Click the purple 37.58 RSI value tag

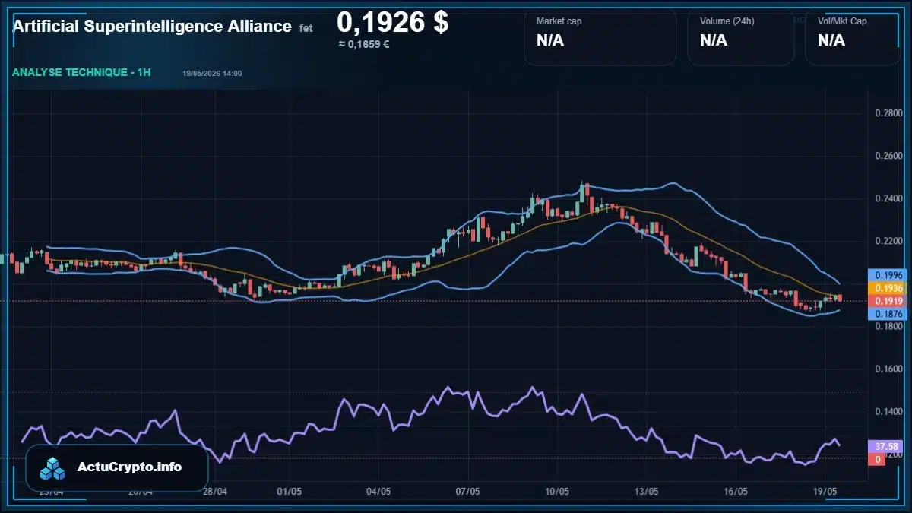pos(887,446)
